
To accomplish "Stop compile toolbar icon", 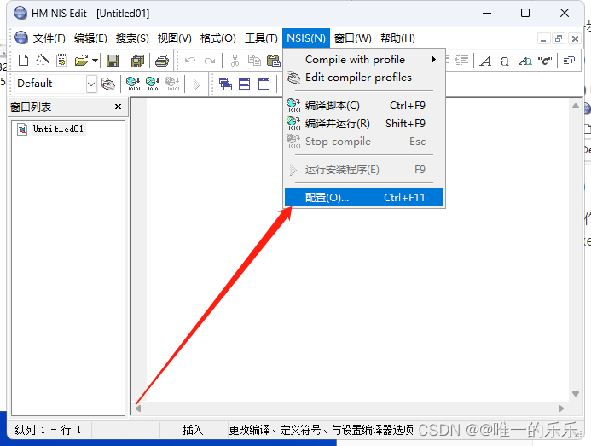I will 172,84.
